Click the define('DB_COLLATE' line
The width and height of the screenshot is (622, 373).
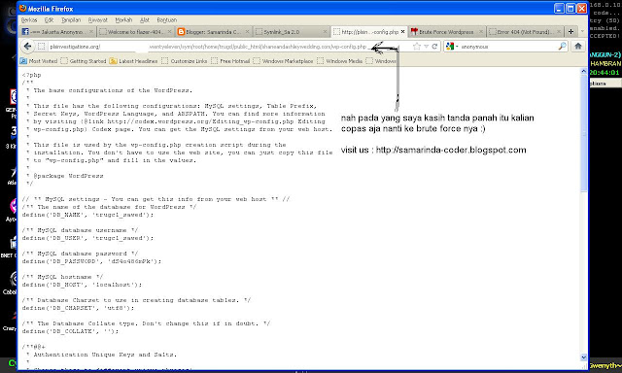point(70,331)
